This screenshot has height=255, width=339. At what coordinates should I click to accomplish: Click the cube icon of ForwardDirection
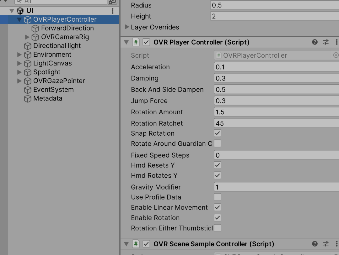click(35, 29)
